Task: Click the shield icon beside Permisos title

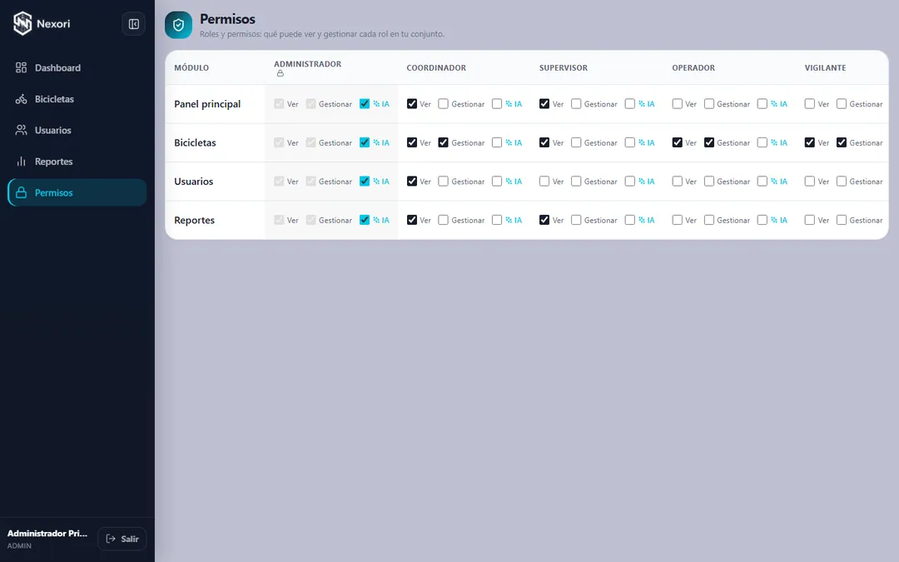Action: pyautogui.click(x=178, y=25)
